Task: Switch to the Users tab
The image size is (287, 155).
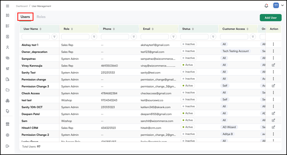Action: pos(25,17)
